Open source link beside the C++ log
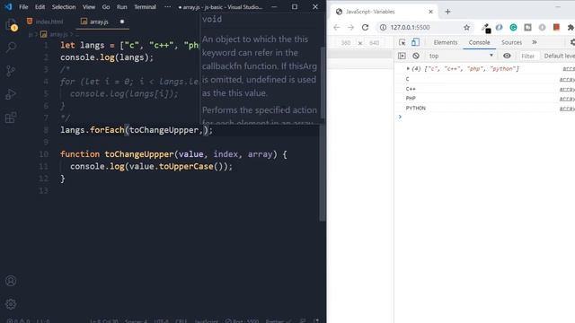This screenshot has height=323, width=575. [567, 90]
